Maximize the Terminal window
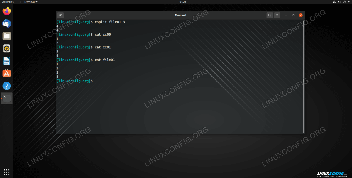This screenshot has height=178, width=352. pos(293,15)
